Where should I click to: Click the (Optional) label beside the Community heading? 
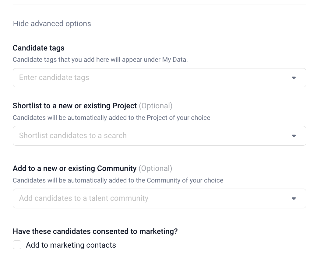point(155,169)
